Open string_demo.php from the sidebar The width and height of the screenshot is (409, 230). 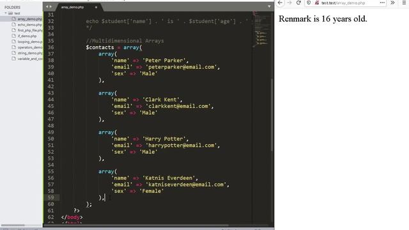click(x=30, y=53)
